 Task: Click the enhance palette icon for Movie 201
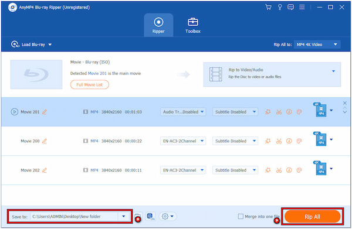pos(299,112)
